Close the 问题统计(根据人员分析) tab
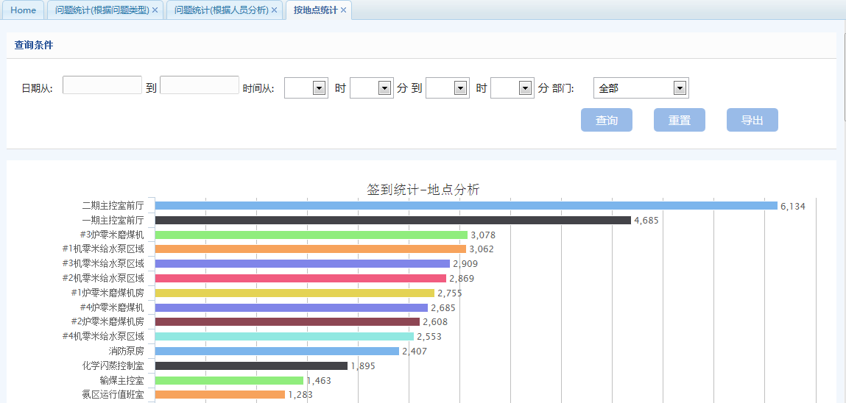Viewport: 846px width, 403px height. pyautogui.click(x=274, y=10)
